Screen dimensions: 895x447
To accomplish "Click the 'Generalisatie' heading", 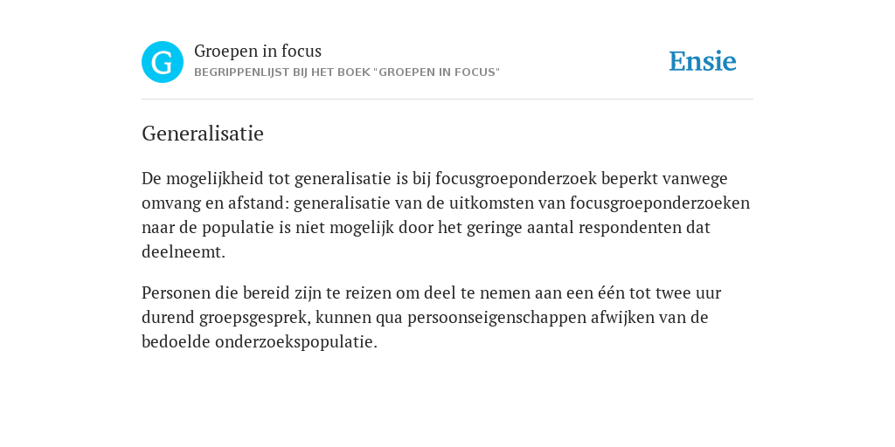I will [x=203, y=134].
